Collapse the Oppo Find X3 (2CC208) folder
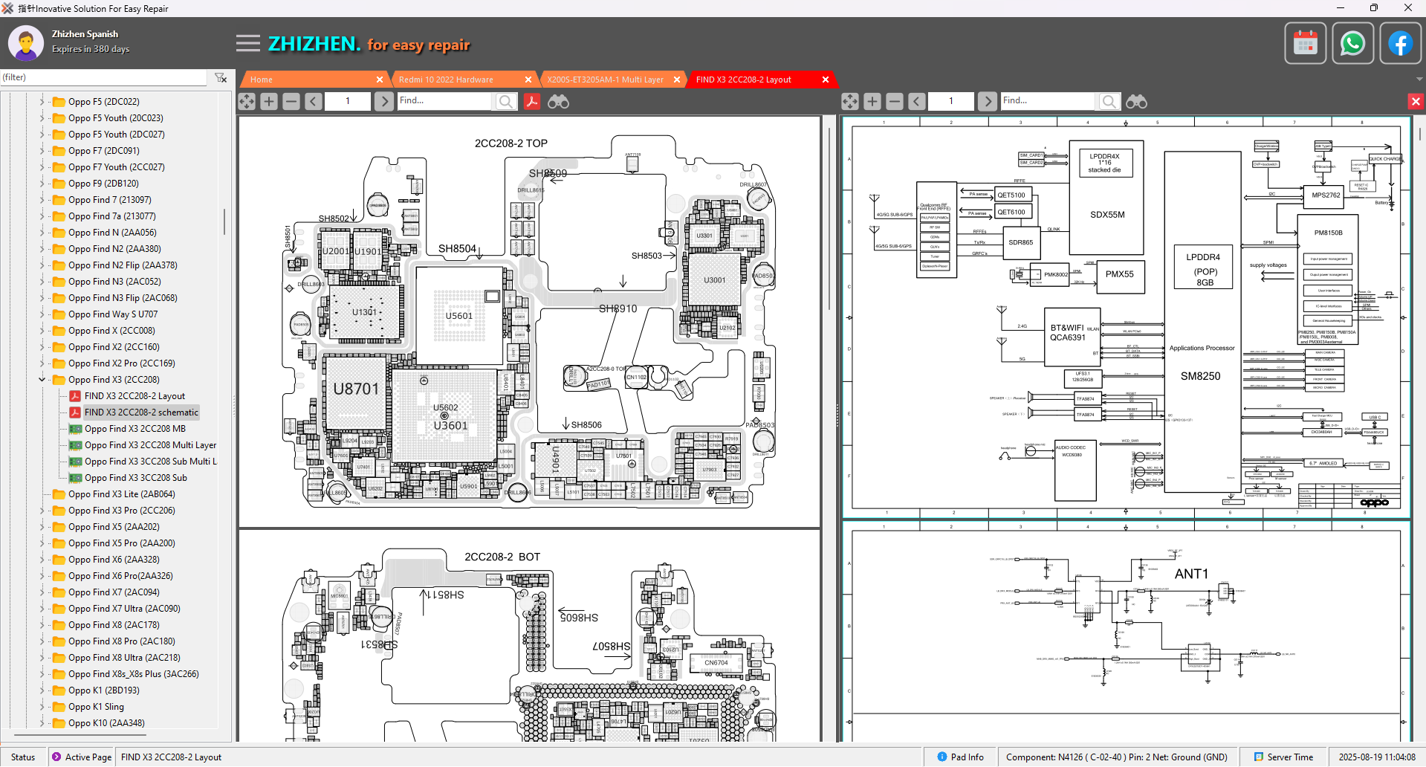1426x767 pixels. point(42,380)
